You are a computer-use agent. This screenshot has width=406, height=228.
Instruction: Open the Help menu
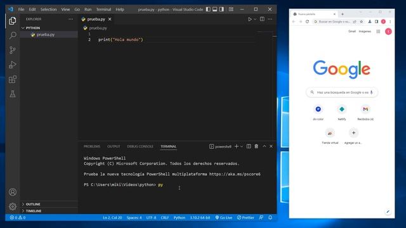[x=120, y=9]
